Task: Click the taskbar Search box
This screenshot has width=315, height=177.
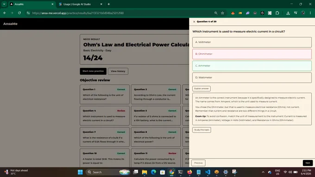Action: (x=108, y=172)
